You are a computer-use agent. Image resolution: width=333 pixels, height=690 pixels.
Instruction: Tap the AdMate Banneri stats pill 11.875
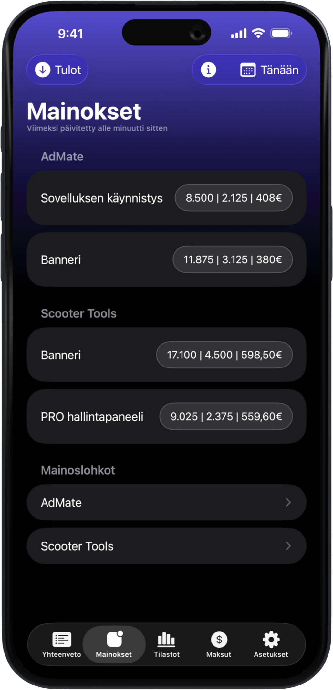click(x=233, y=259)
